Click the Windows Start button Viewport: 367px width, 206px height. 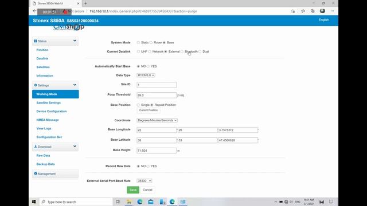(34, 202)
